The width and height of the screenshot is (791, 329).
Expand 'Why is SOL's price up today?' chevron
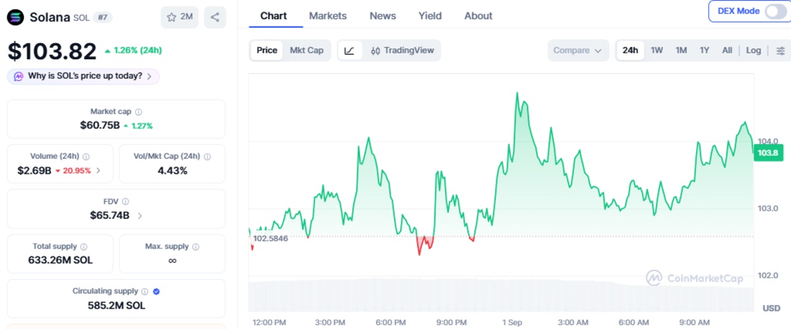[x=150, y=76]
